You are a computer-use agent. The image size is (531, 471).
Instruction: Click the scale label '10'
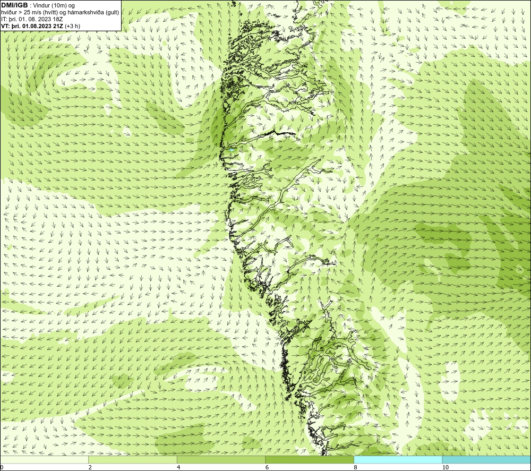coord(446,468)
